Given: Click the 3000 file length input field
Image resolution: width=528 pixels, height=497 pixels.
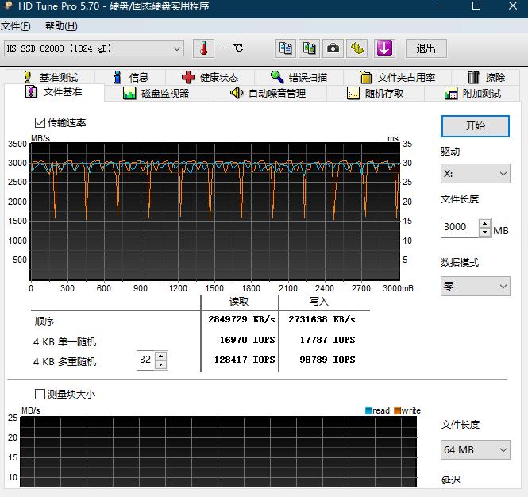Looking at the screenshot, I should coord(460,228).
